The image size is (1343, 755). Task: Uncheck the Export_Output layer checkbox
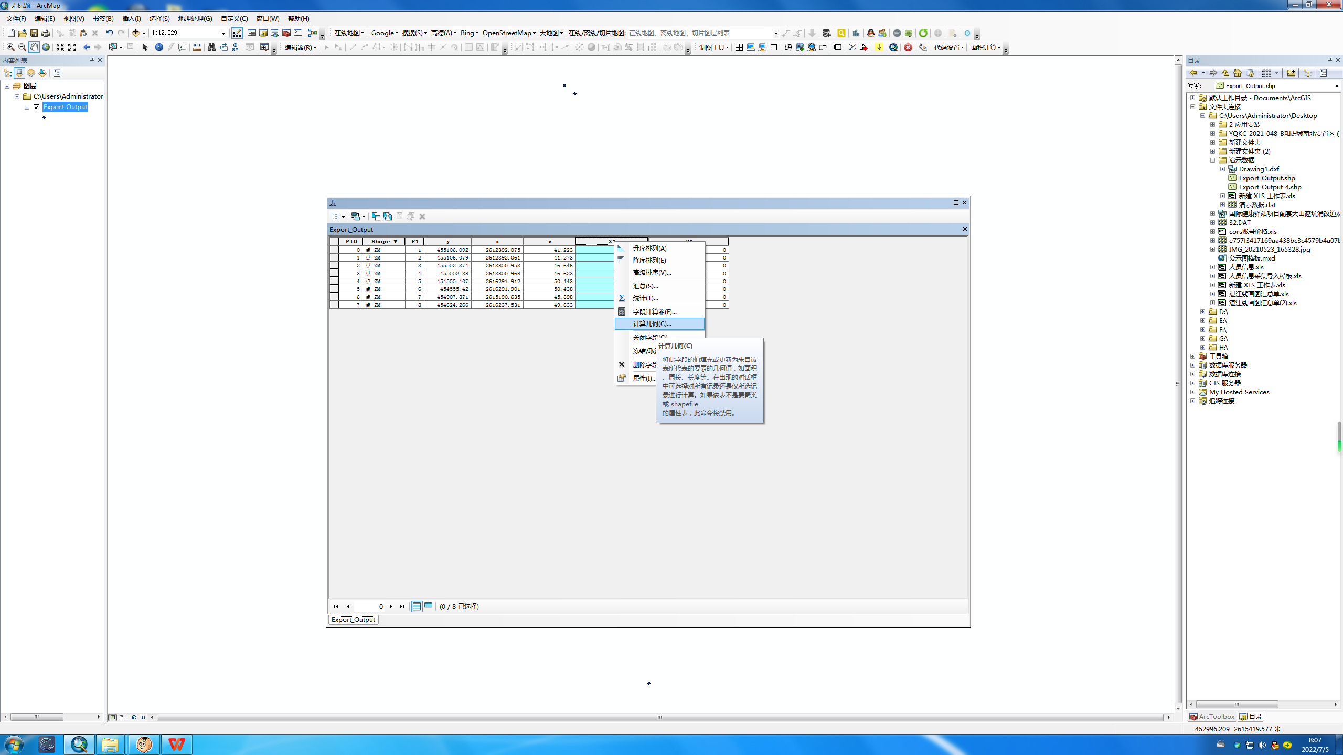pos(37,107)
